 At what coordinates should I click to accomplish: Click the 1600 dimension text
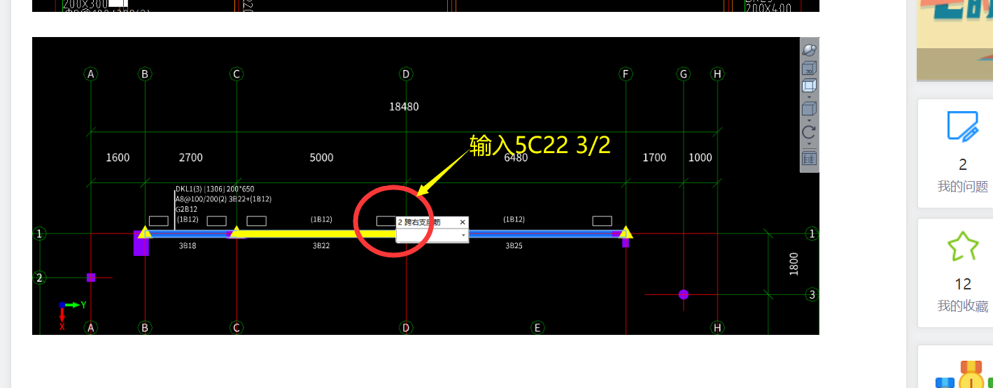tap(118, 158)
